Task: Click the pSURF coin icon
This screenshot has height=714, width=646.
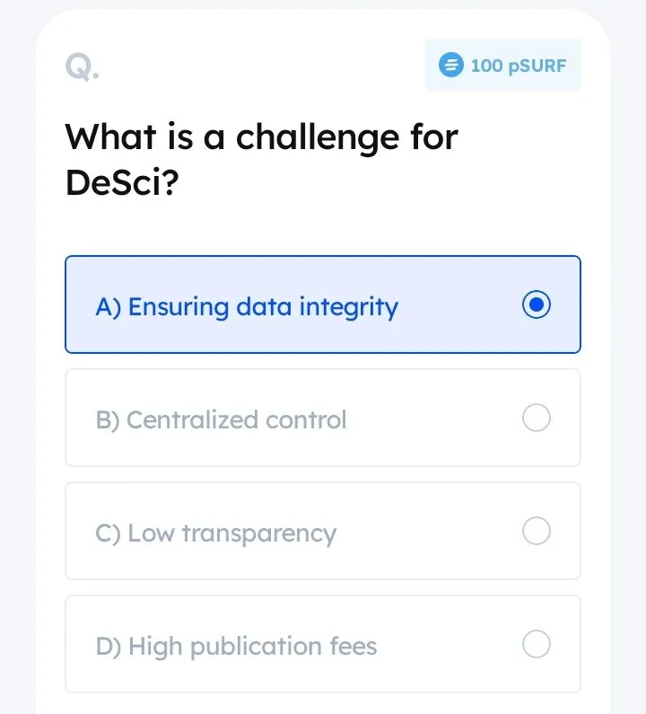Action: [x=450, y=65]
